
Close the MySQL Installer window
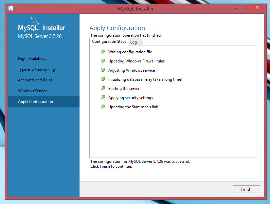(x=257, y=8)
